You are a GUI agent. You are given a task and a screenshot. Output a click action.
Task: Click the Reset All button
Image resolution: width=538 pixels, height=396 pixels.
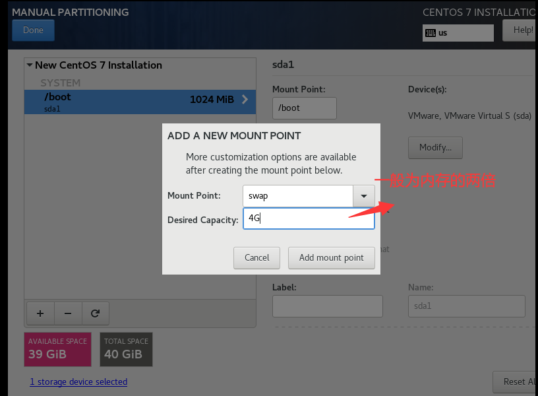[x=516, y=381]
